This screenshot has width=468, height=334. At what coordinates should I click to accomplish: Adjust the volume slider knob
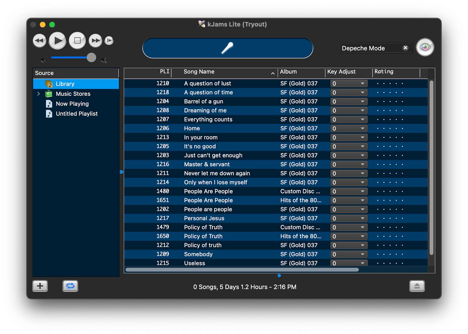91,58
